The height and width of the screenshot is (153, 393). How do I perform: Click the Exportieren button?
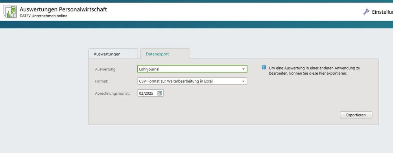356,115
